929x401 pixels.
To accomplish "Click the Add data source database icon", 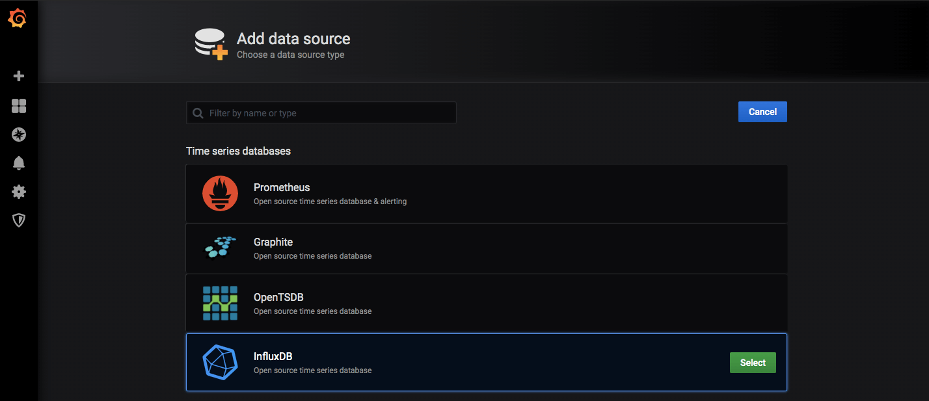I will 211,45.
